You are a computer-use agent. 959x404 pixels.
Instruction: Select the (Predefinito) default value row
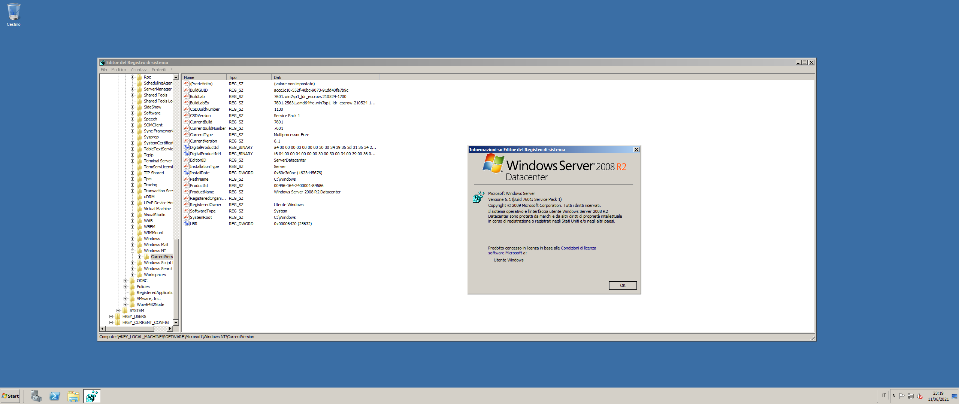click(x=281, y=84)
